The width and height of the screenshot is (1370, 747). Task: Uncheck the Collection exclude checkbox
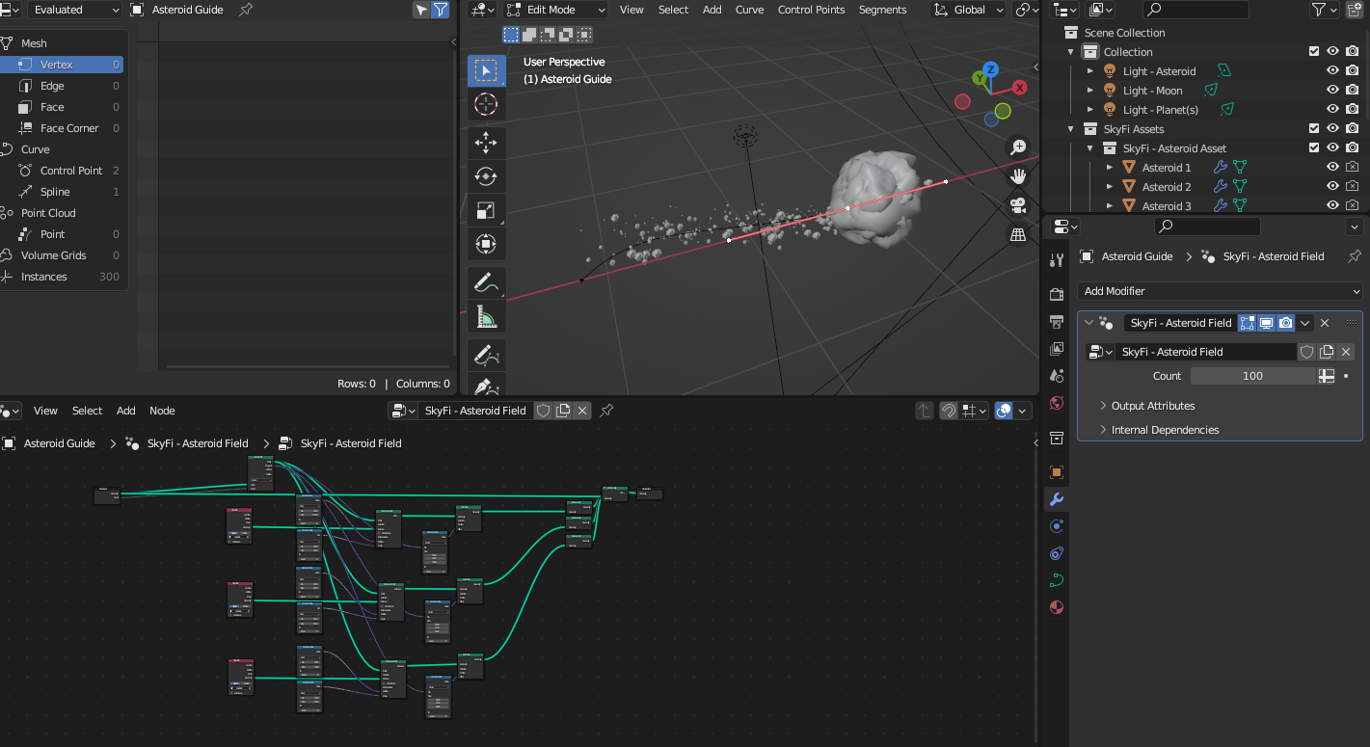(x=1314, y=52)
